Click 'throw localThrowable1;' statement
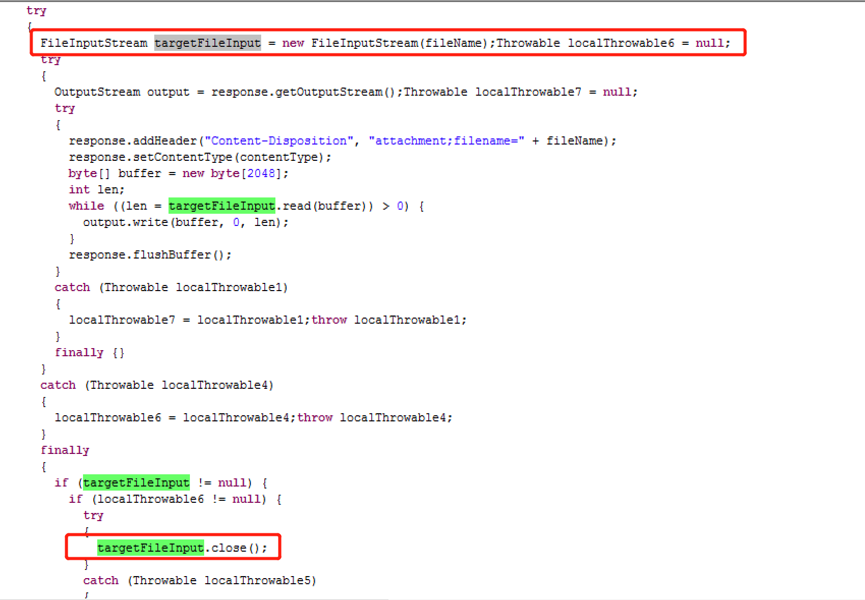 389,320
